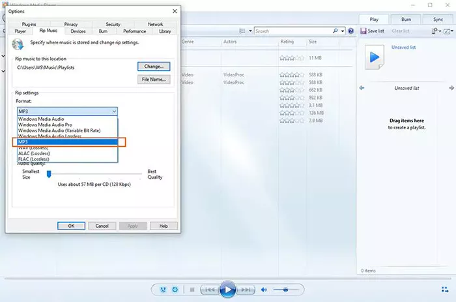Turn on shuffle in the player controls
456x302 pixels.
tap(163, 290)
